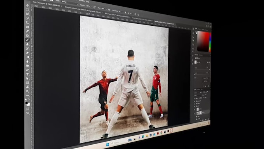This screenshot has width=264, height=149.
Task: Switch to the Dwayne Johnson.psd document tab
Action: [83, 10]
